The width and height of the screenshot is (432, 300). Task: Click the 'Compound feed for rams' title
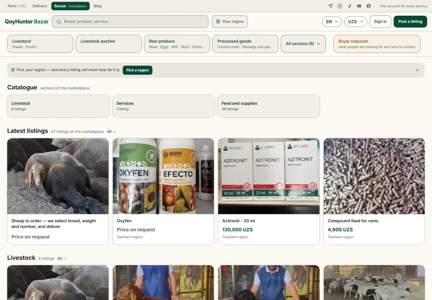(353, 221)
